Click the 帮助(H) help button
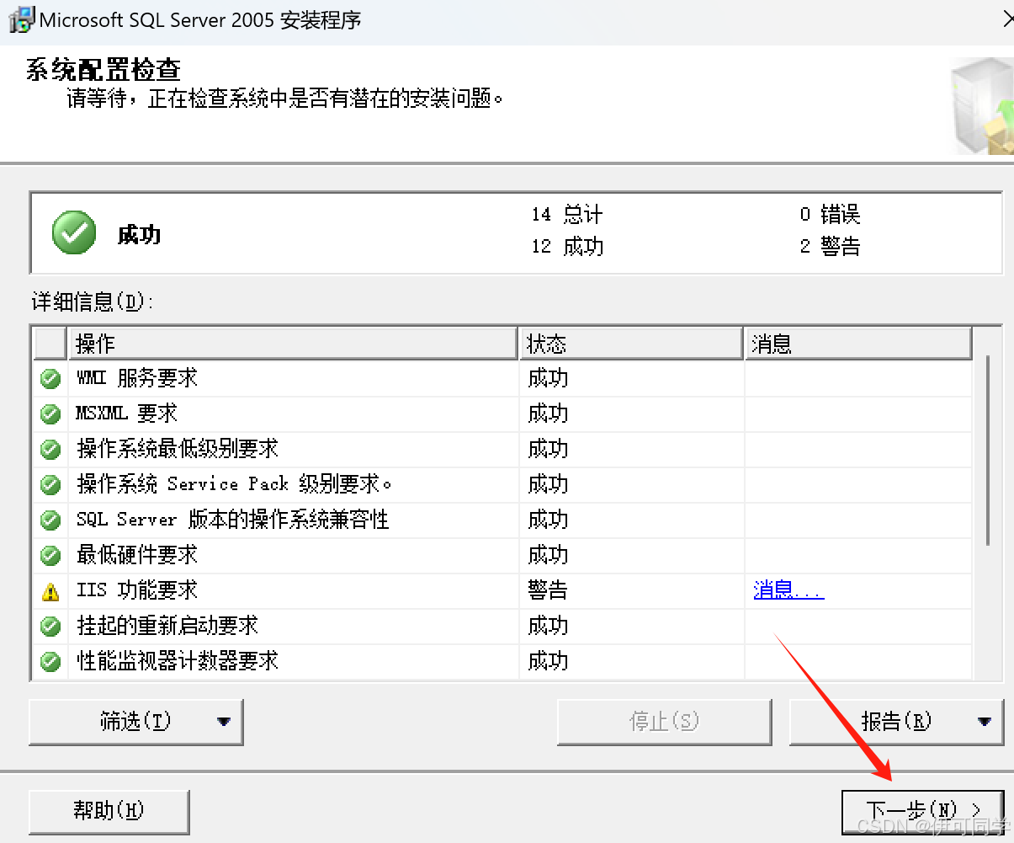The image size is (1014, 843). 109,811
